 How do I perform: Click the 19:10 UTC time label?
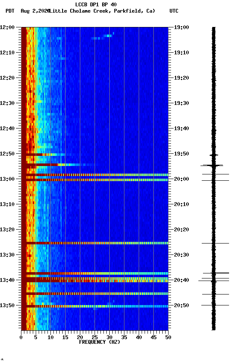[x=182, y=53]
